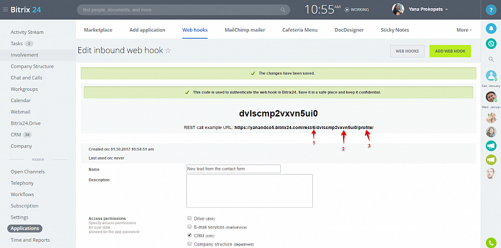Open chat with the bald man avatar

(x=491, y=174)
